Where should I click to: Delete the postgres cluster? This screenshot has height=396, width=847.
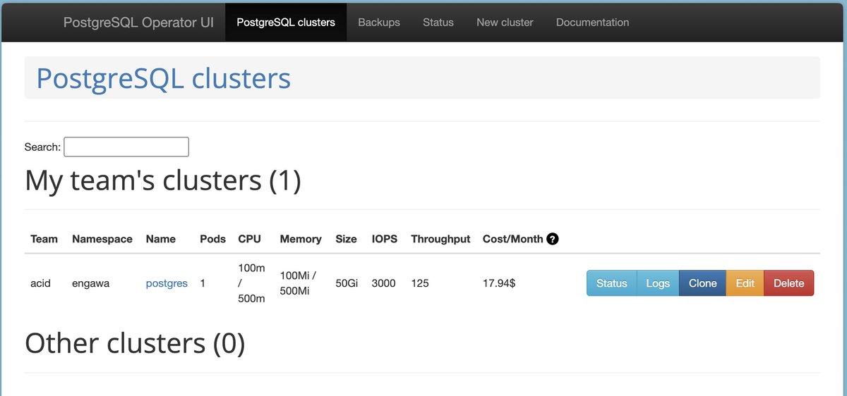point(788,283)
